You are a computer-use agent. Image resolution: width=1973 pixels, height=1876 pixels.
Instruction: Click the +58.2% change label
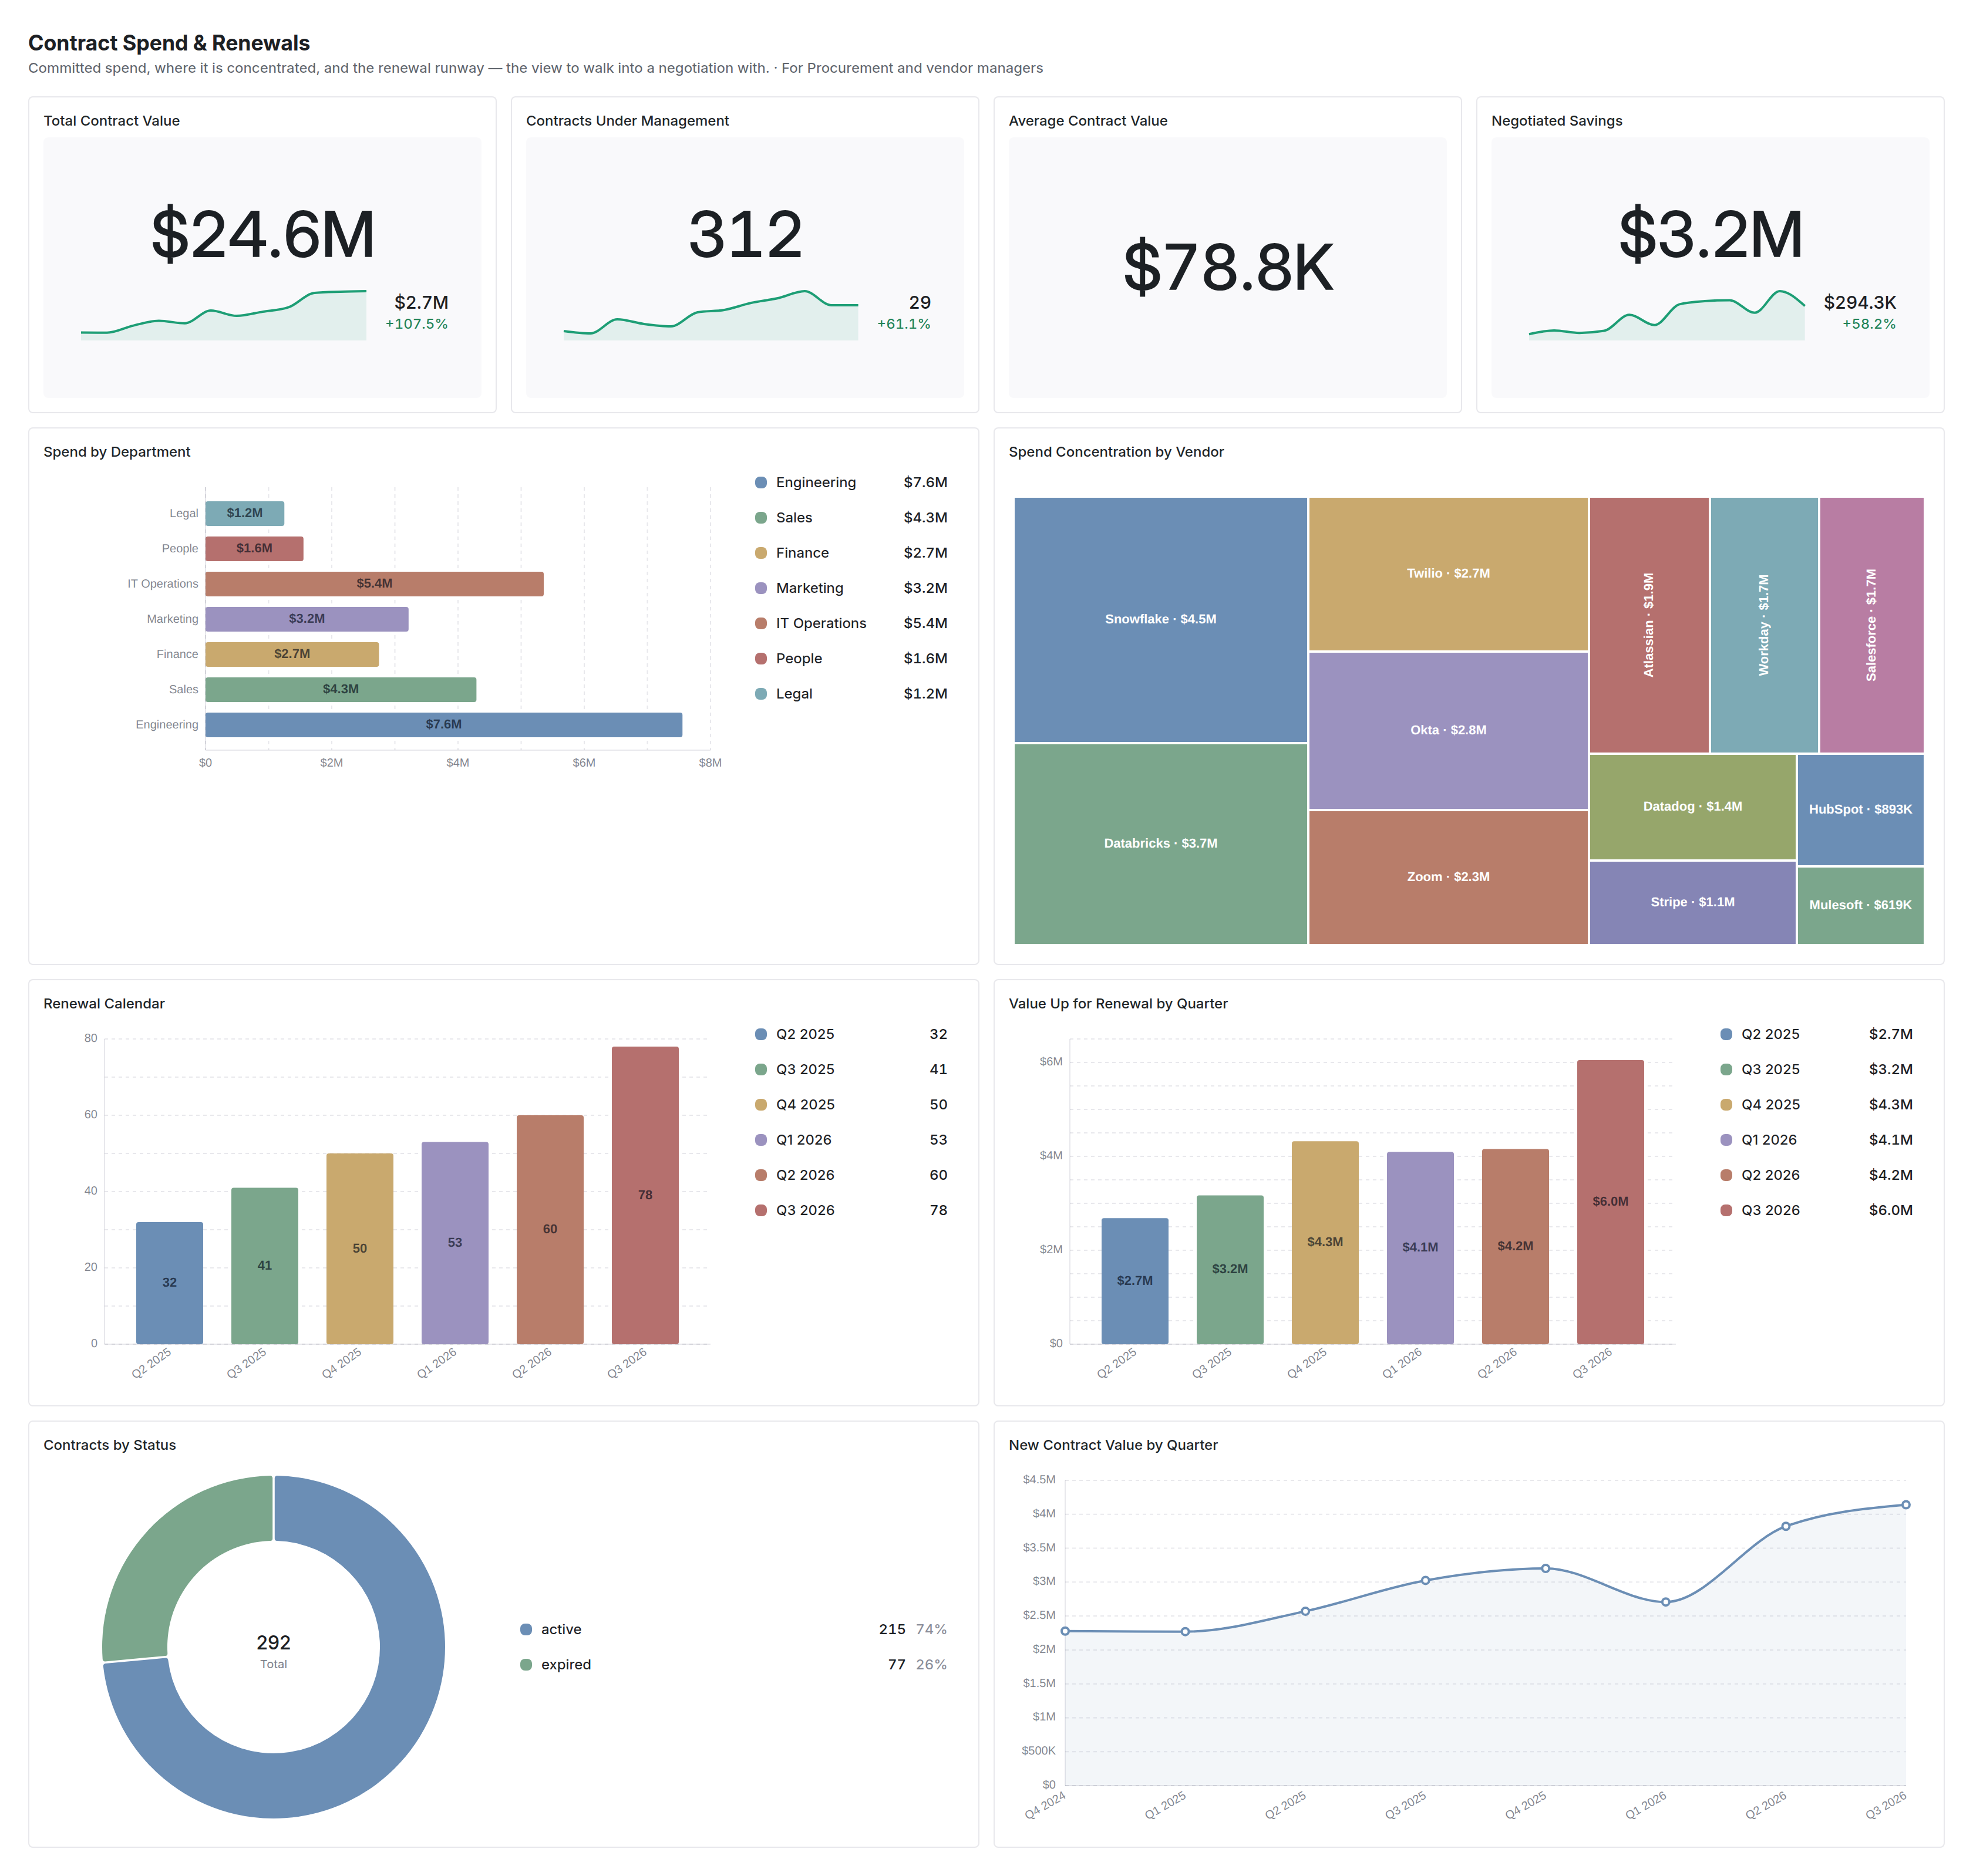1869,324
